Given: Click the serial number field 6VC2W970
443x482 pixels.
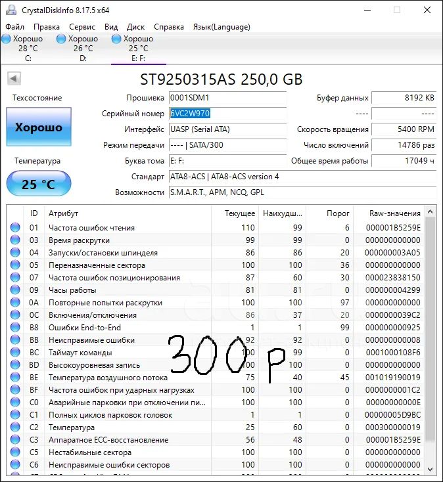Looking at the screenshot, I should [x=227, y=114].
